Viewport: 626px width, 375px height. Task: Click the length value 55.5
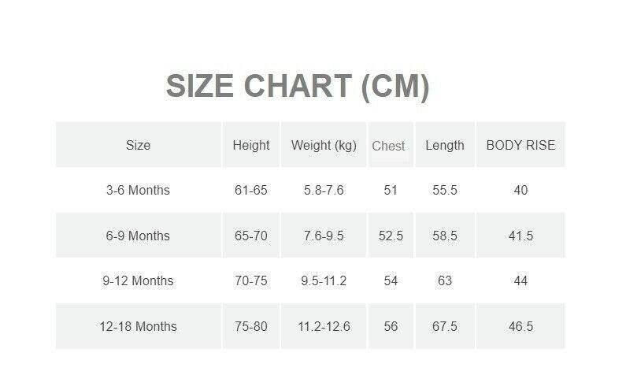445,190
